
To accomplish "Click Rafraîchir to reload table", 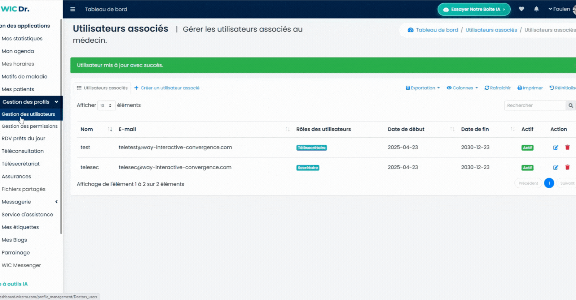I will (498, 88).
